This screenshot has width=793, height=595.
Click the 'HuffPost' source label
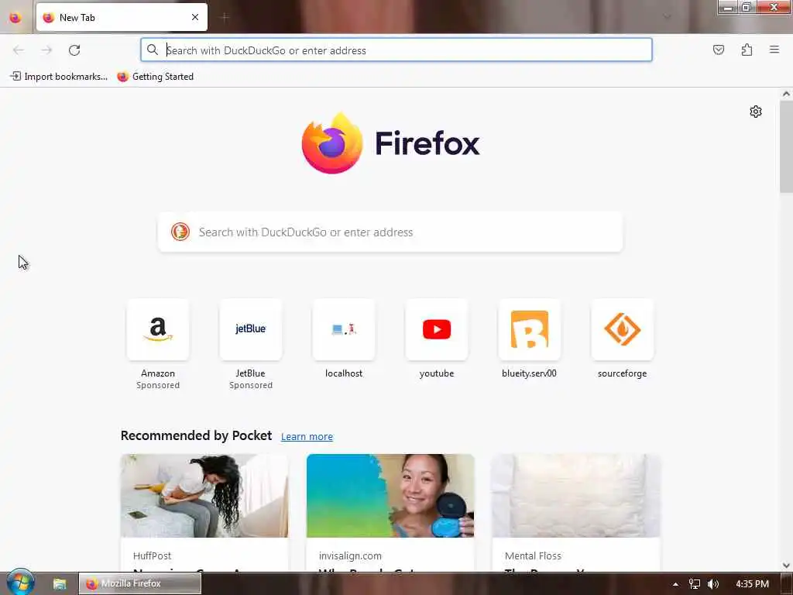pyautogui.click(x=153, y=555)
